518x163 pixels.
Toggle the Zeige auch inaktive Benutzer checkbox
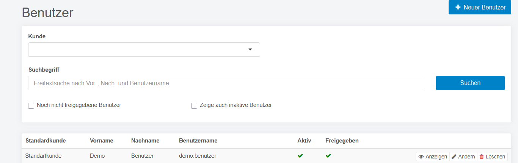point(194,106)
